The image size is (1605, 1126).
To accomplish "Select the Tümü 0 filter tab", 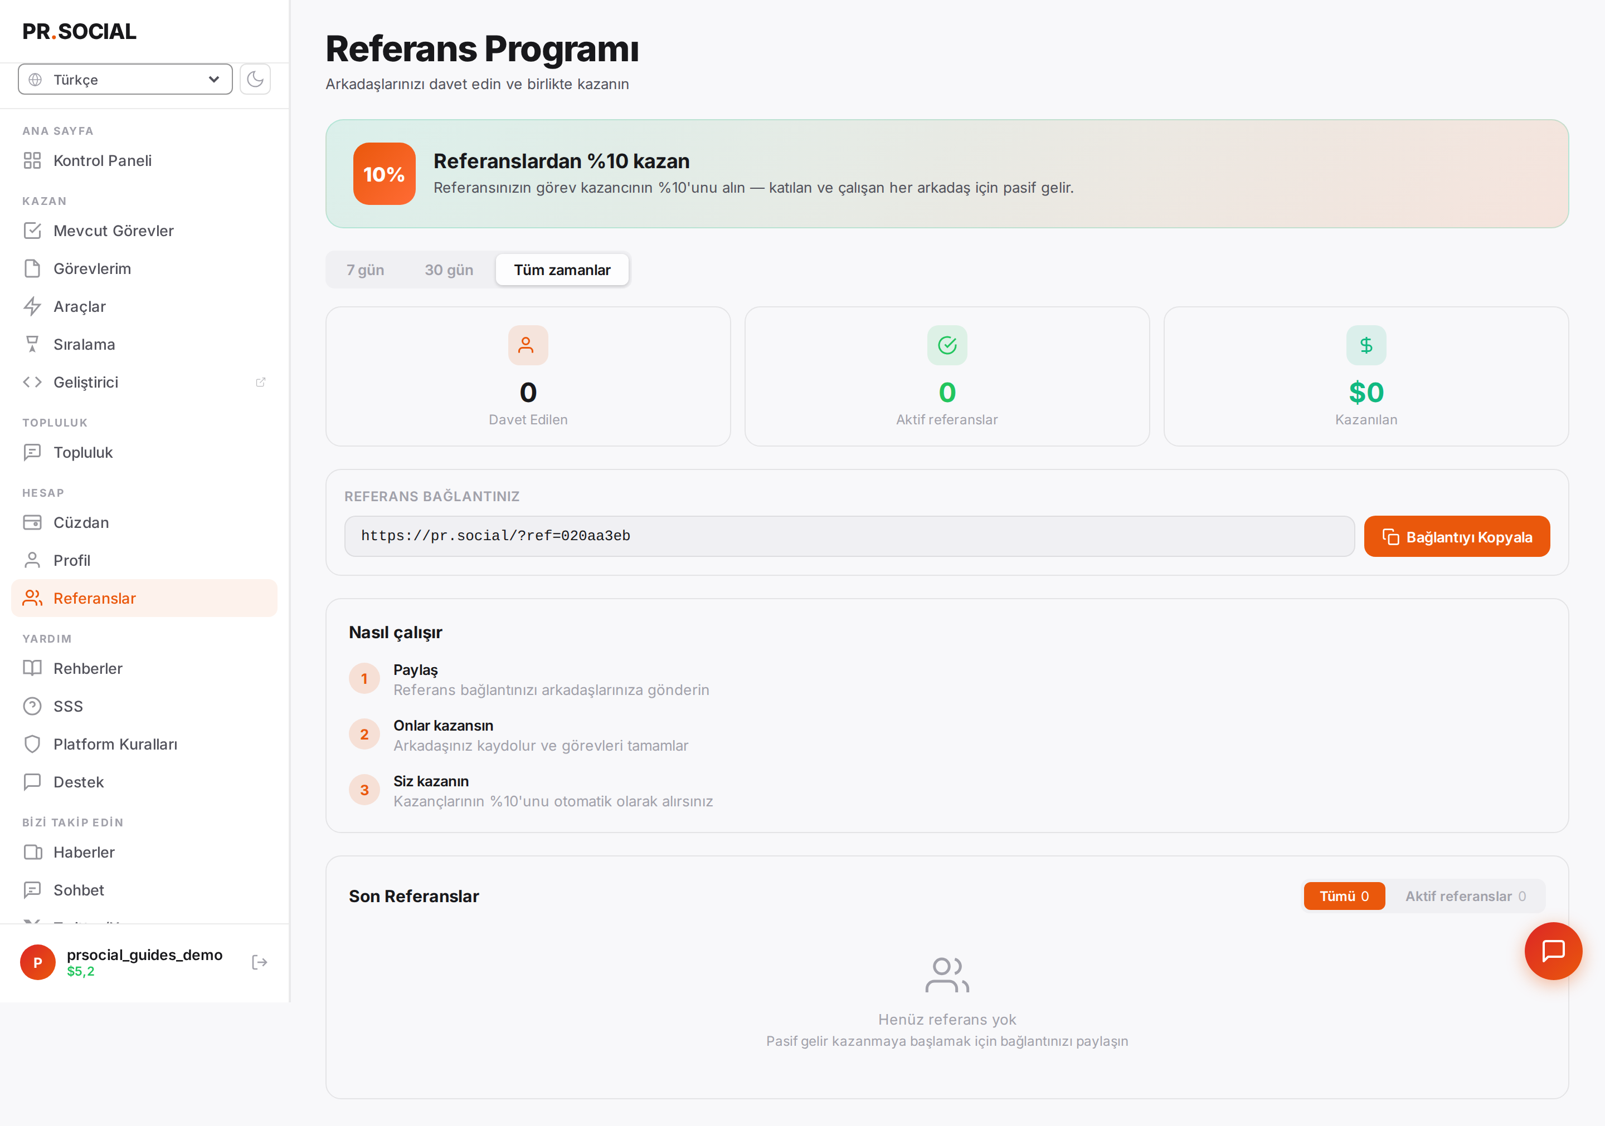I will click(x=1344, y=896).
